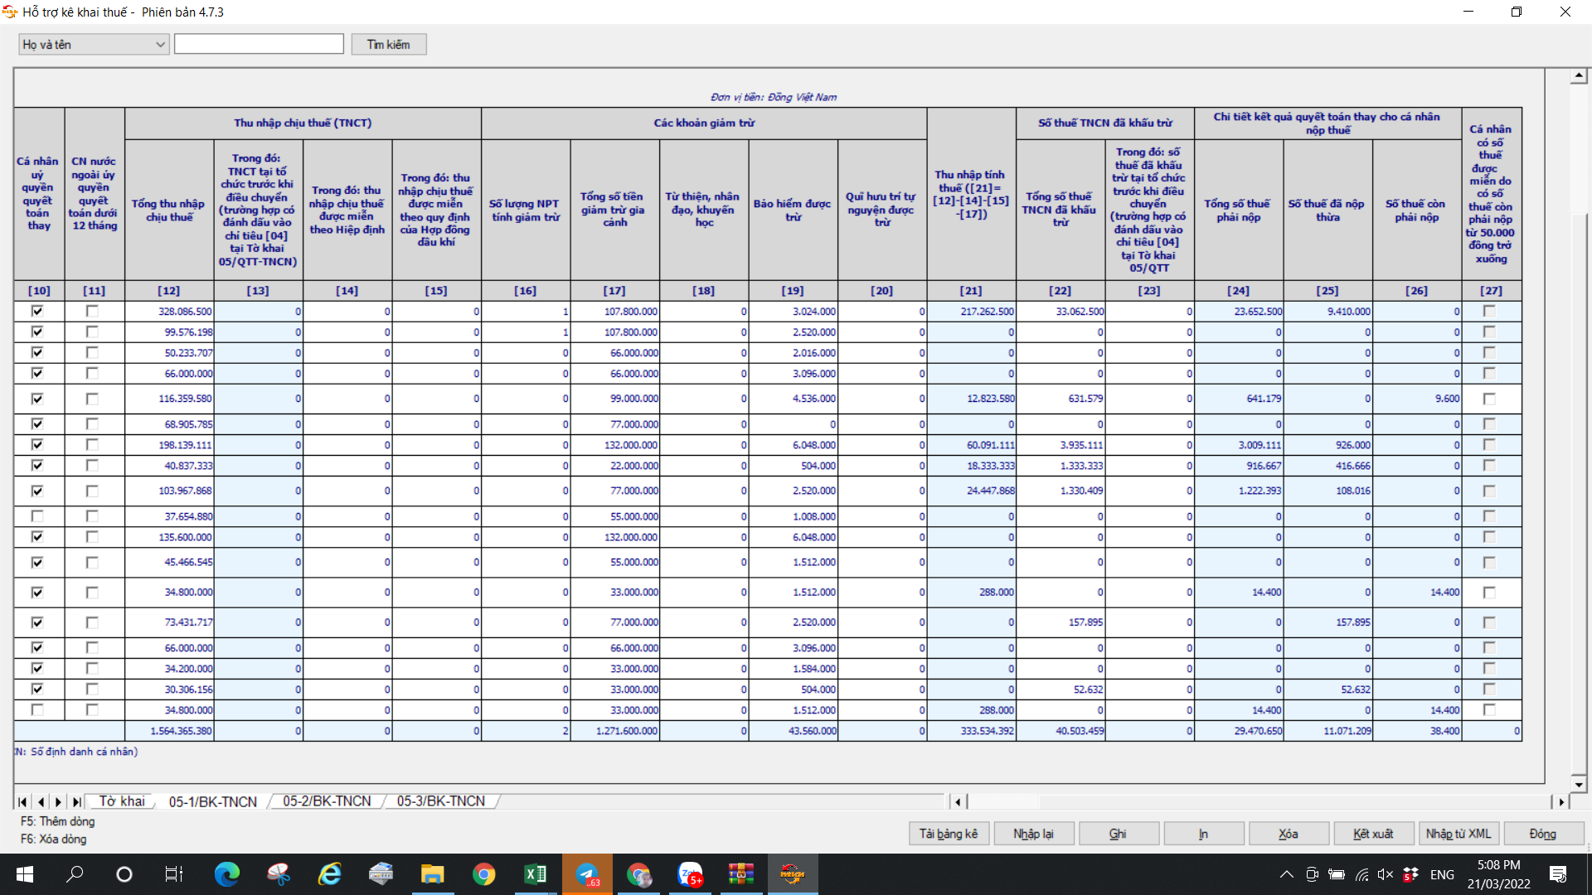Check column 10 box in last data row
Screen dimensions: 1592x895
(37, 709)
